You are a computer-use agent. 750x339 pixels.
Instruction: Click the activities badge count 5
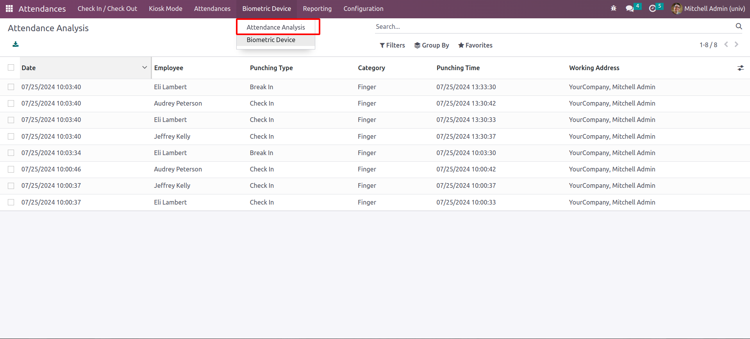(660, 6)
